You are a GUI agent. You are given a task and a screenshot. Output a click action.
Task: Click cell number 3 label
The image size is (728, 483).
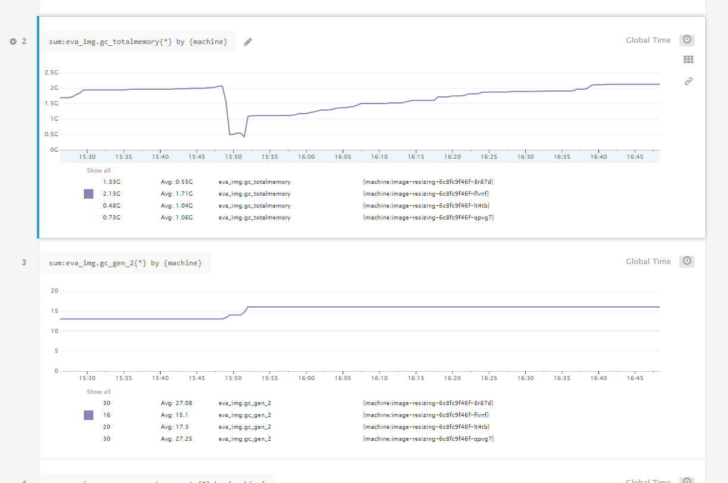[x=24, y=262]
